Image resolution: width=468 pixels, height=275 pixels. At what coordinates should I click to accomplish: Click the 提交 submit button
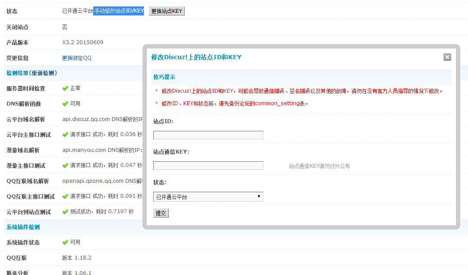pyautogui.click(x=161, y=213)
